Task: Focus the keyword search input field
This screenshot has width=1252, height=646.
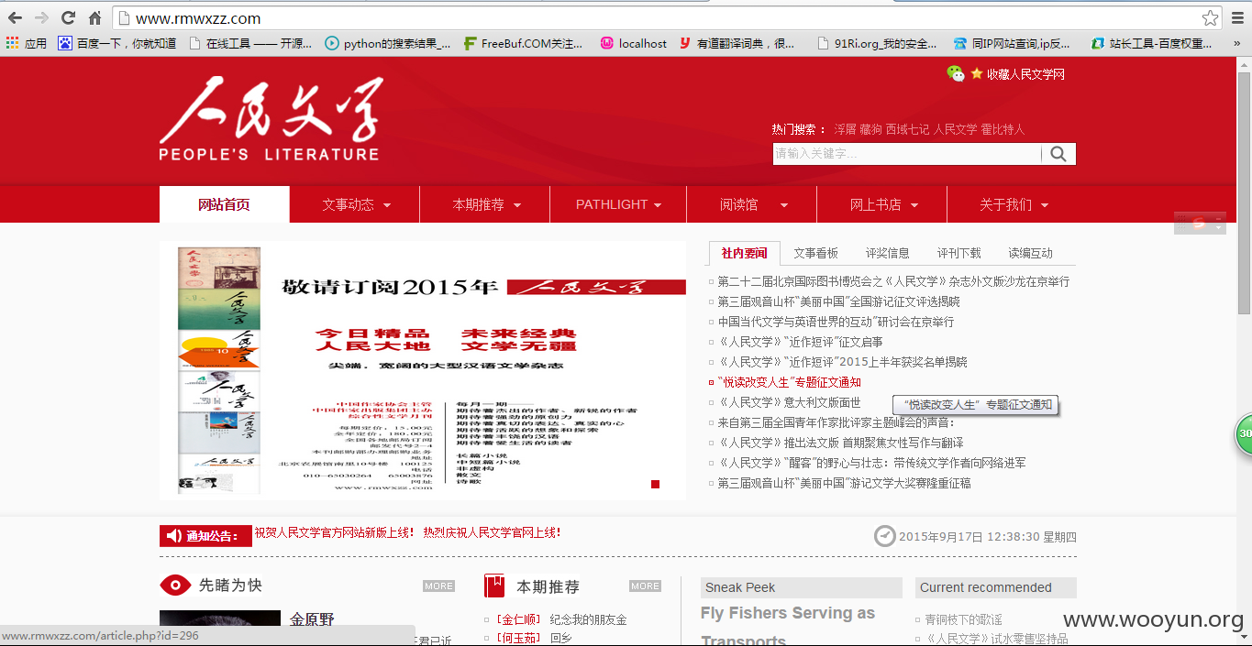Action: coord(907,154)
